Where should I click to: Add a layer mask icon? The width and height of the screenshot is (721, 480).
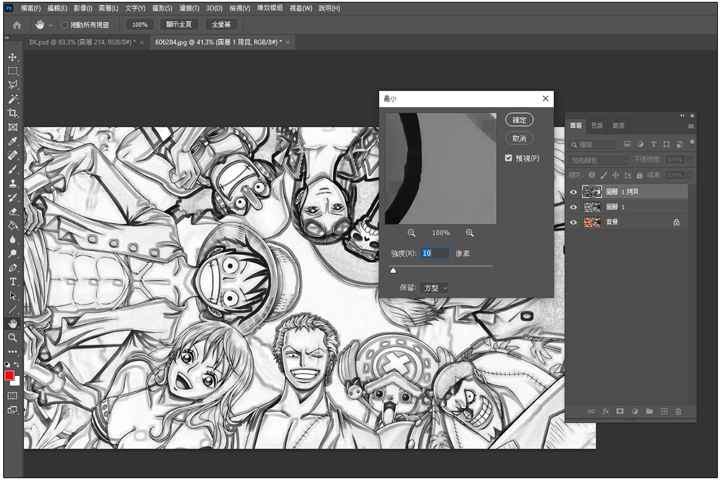pyautogui.click(x=620, y=411)
